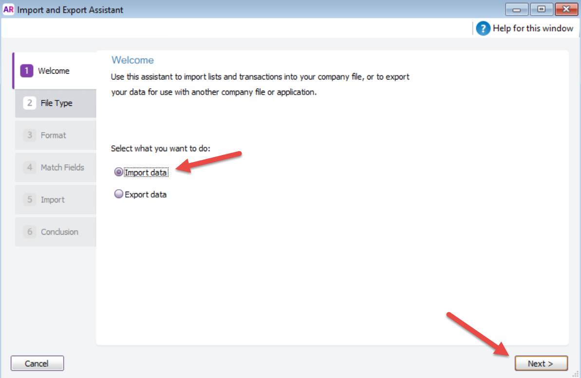The height and width of the screenshot is (378, 581).
Task: Click the step number 2 badge
Action: 30,103
